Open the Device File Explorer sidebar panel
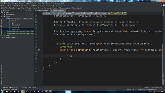This screenshot has width=165, height=93. tap(164, 79)
